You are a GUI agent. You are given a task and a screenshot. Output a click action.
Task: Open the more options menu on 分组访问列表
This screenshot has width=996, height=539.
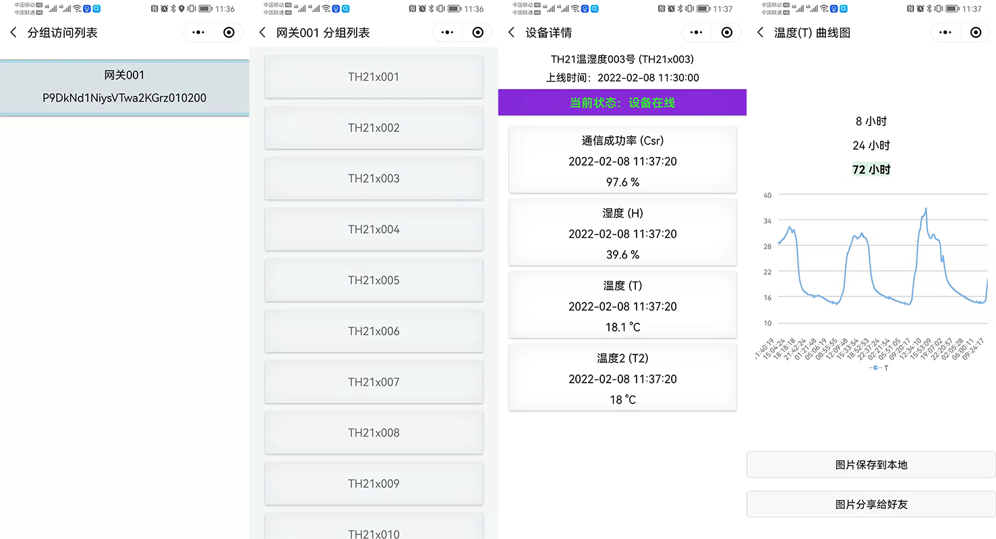(x=198, y=32)
